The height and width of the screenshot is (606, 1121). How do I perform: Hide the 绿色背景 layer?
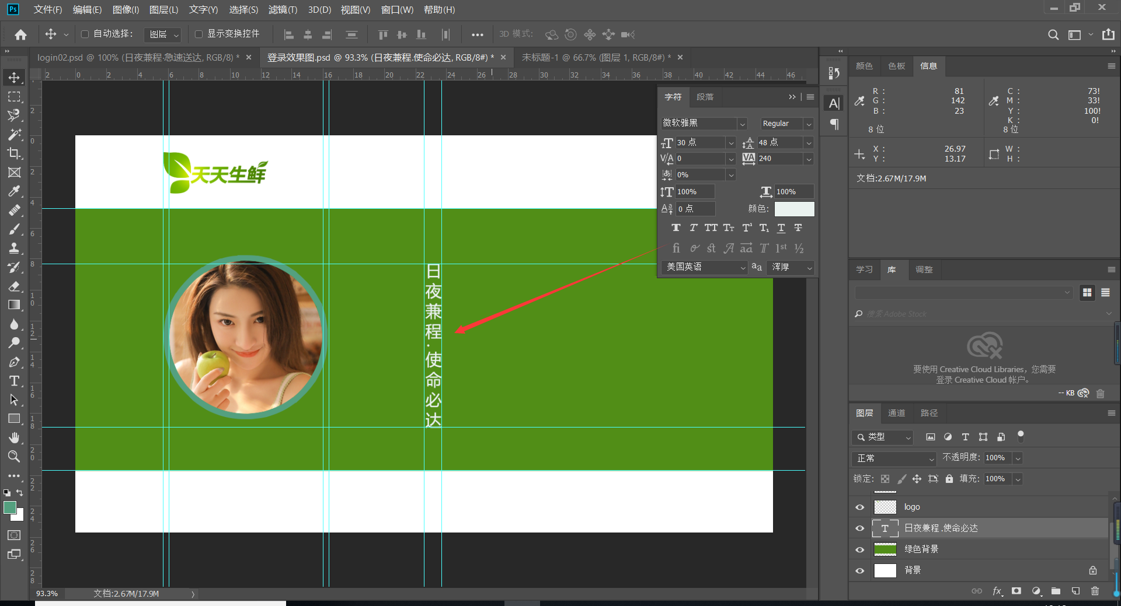pyautogui.click(x=859, y=549)
